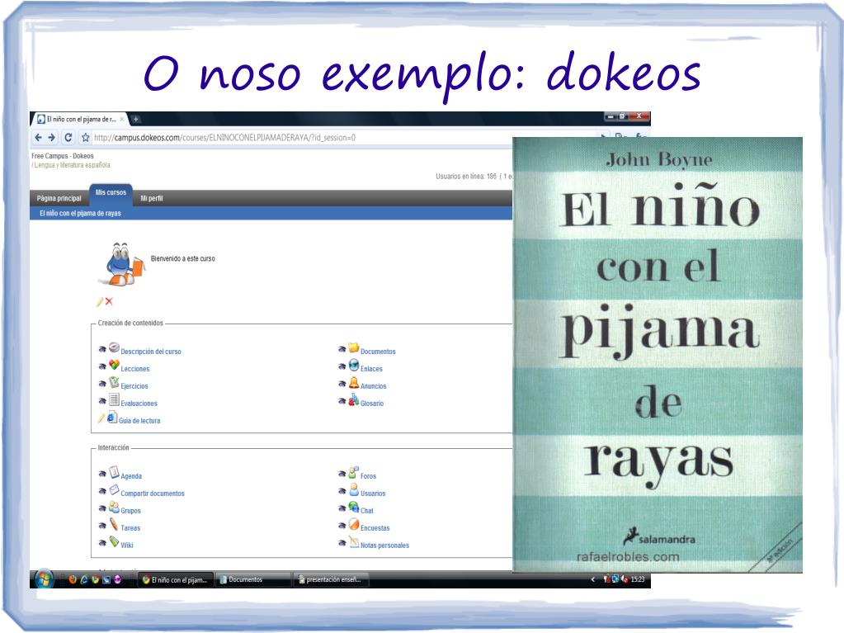The width and height of the screenshot is (844, 633).
Task: Show hidden system tray icons arrow
Action: pyautogui.click(x=593, y=579)
